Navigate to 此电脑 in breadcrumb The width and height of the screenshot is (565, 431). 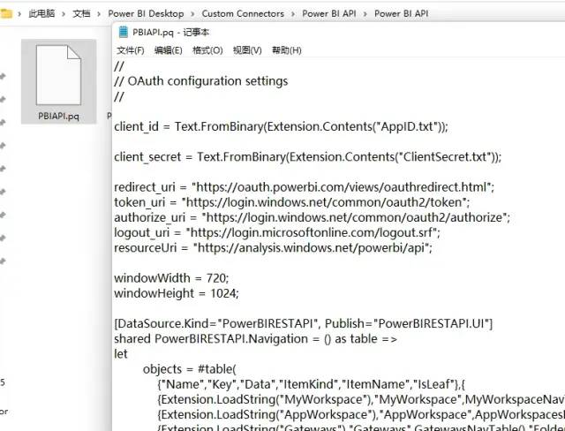(x=41, y=14)
